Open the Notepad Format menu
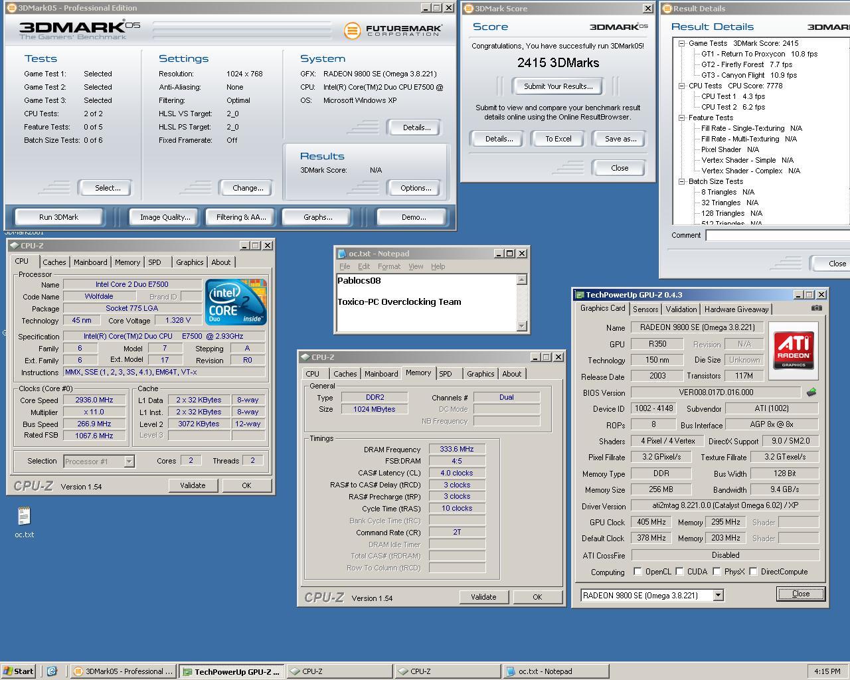850x680 pixels. [389, 266]
